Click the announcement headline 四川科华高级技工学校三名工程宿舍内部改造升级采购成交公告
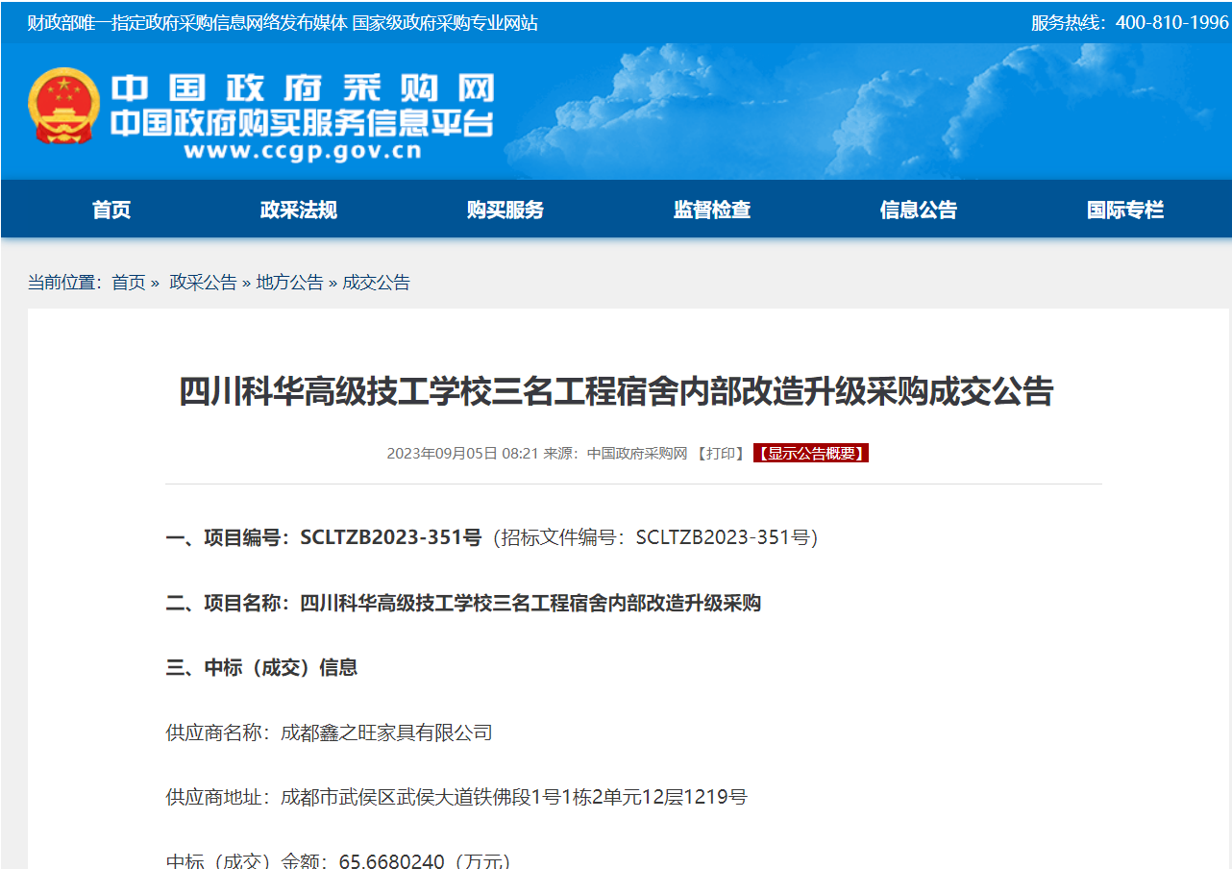 tap(616, 392)
